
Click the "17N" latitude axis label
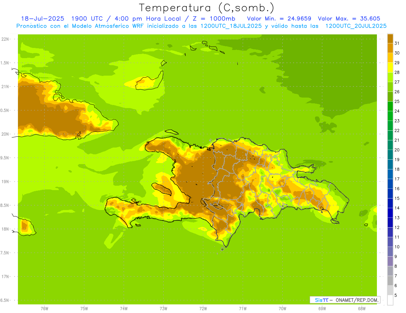[x=5, y=277]
